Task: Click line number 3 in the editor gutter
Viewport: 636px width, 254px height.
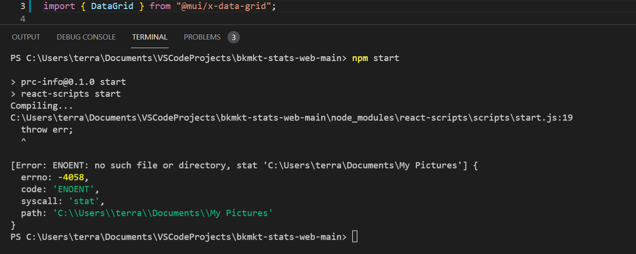Action: tap(23, 6)
